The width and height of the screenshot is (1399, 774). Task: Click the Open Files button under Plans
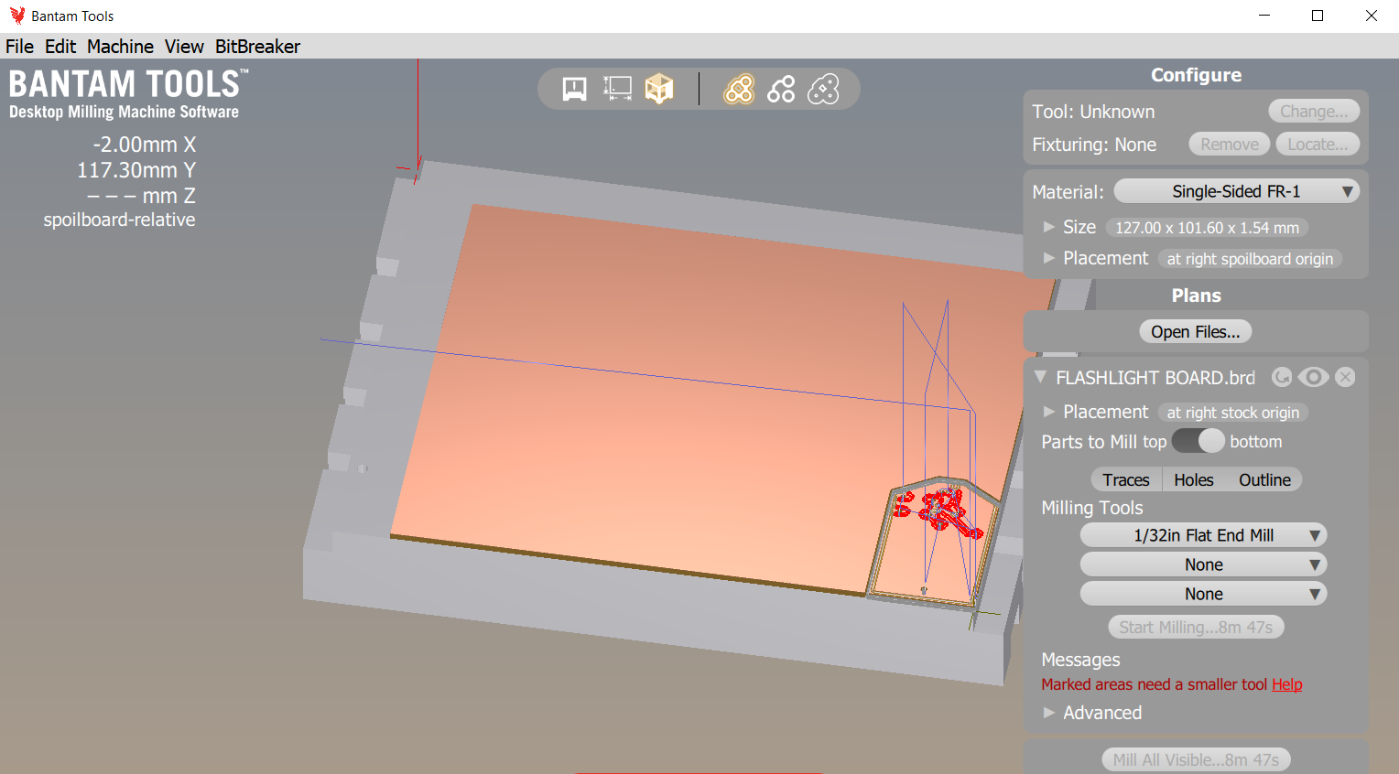click(x=1196, y=331)
